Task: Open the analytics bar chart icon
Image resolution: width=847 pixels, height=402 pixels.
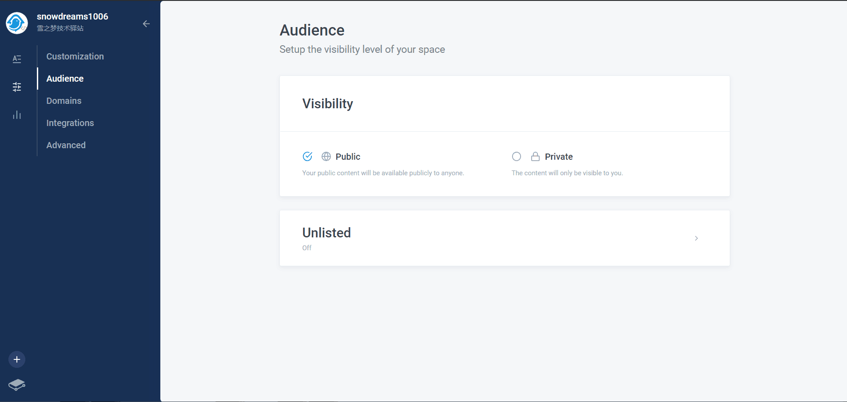Action: (x=16, y=115)
